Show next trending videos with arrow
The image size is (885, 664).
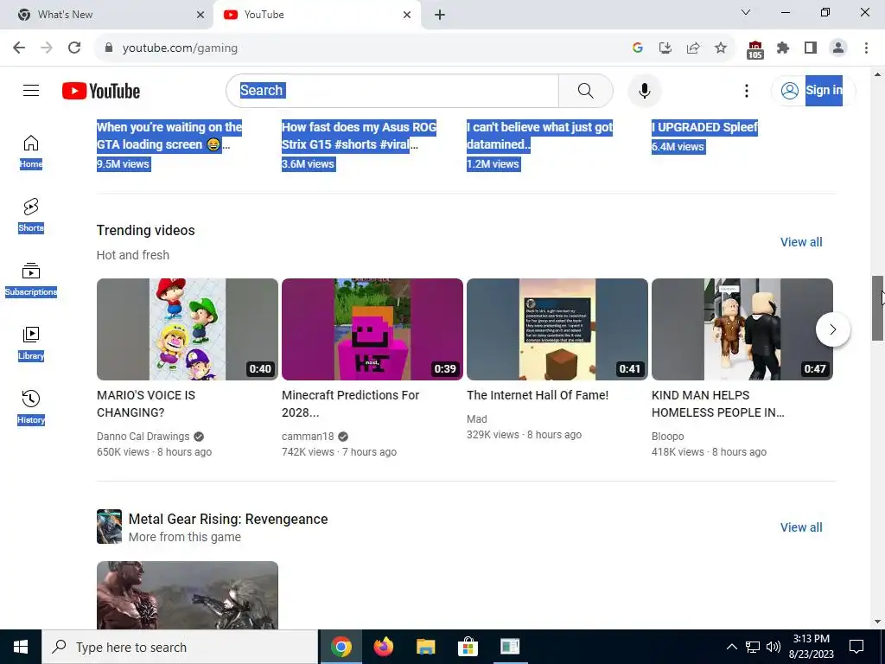(x=832, y=329)
